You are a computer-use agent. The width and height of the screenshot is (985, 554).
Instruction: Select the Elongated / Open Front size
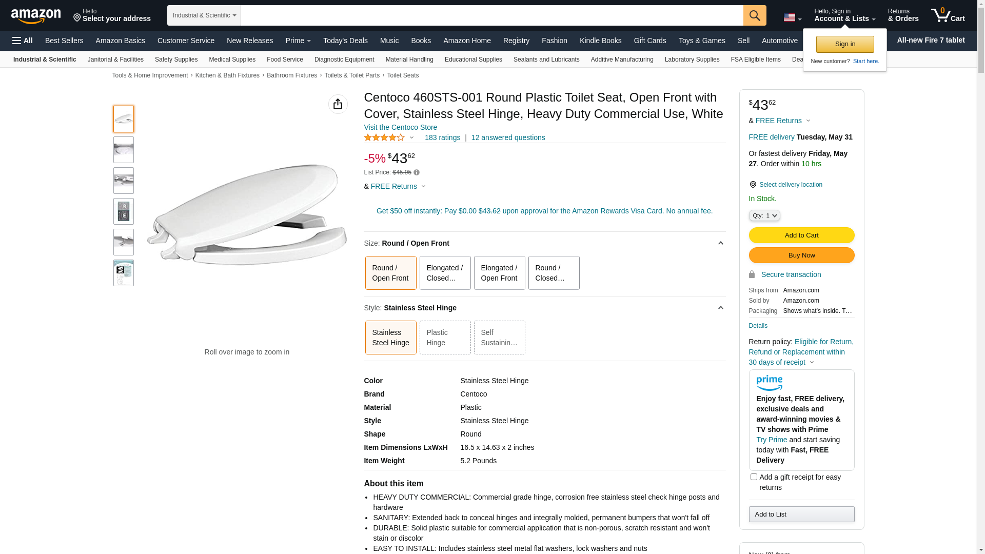pyautogui.click(x=499, y=273)
